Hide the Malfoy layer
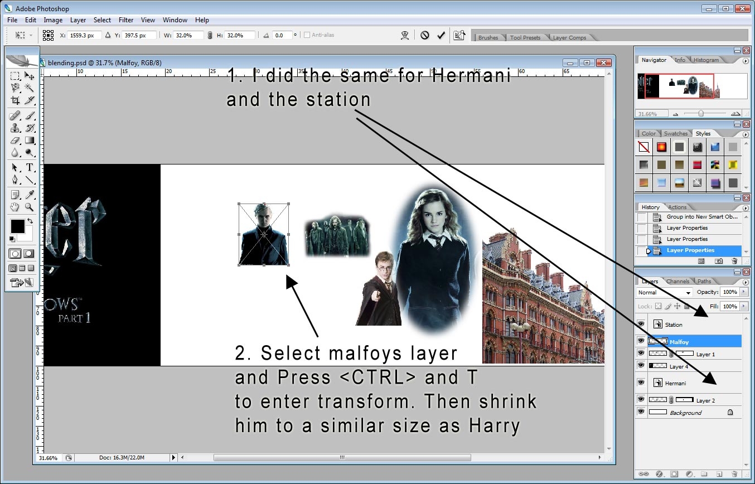The width and height of the screenshot is (755, 484). click(x=641, y=341)
